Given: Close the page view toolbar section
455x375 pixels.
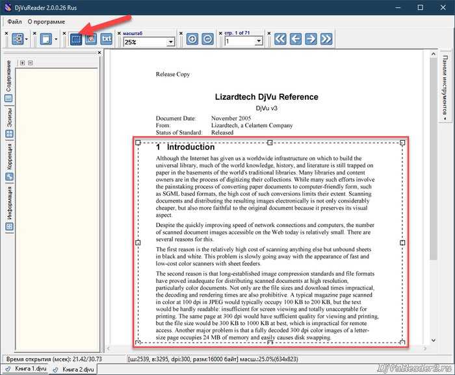Looking at the screenshot, I should pyautogui.click(x=35, y=34).
